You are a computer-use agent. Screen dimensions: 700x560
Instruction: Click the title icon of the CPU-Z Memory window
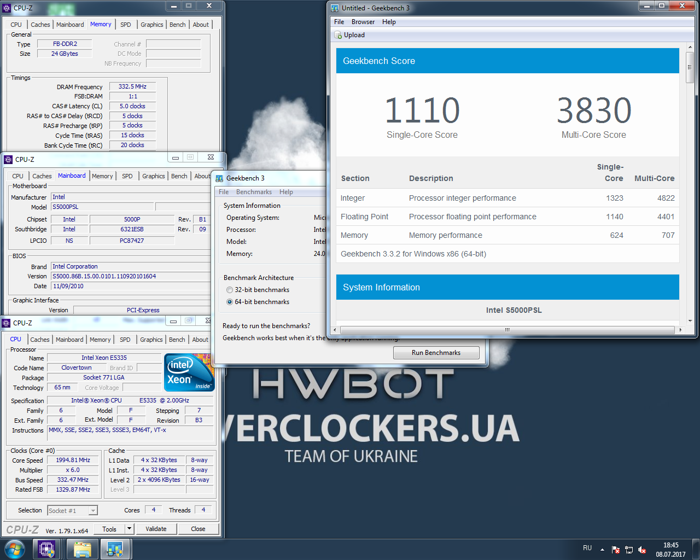click(x=7, y=8)
